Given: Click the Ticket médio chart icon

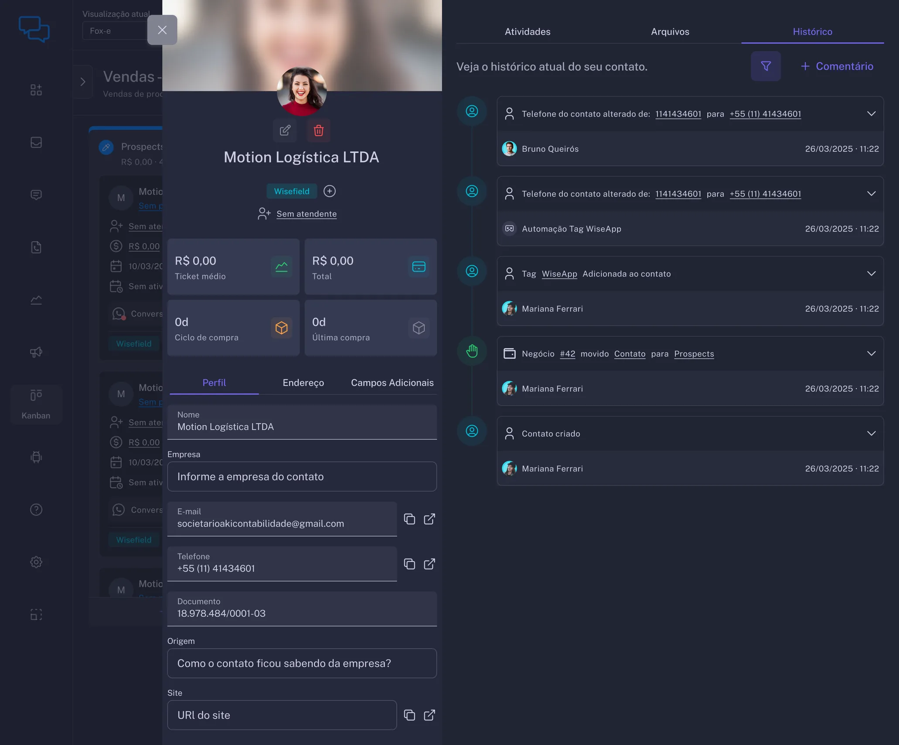Looking at the screenshot, I should click(282, 267).
